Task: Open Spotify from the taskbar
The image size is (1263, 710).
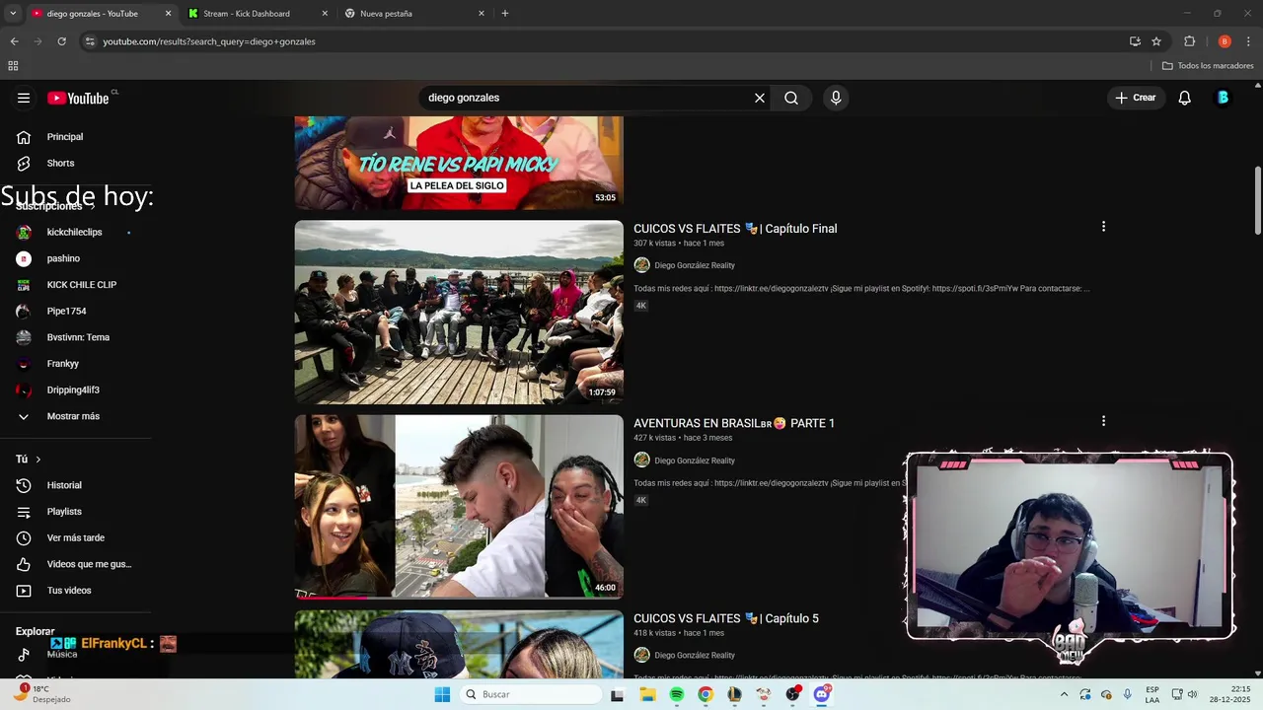Action: (677, 694)
